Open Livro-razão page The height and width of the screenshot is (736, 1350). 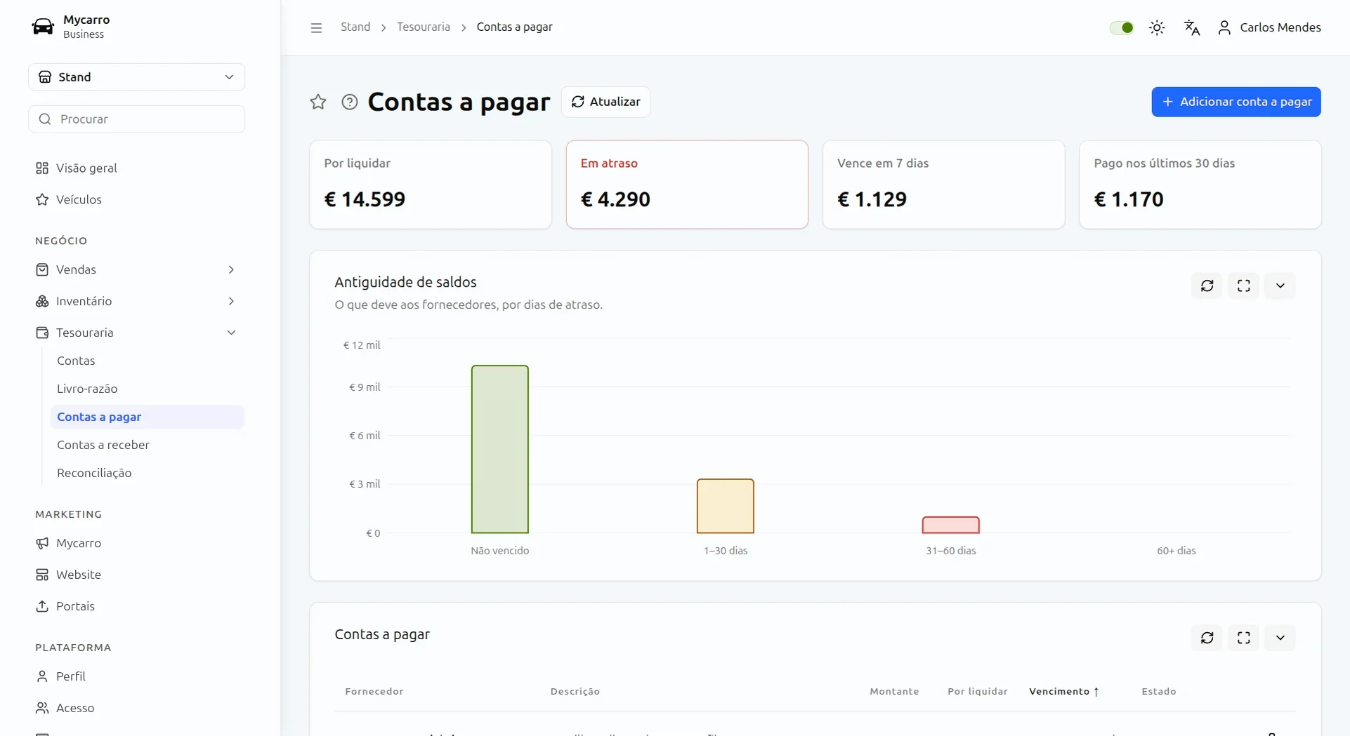(148, 389)
